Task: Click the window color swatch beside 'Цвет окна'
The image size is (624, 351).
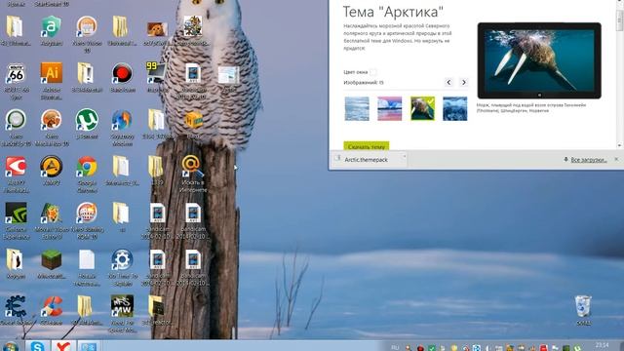Action: coord(372,72)
